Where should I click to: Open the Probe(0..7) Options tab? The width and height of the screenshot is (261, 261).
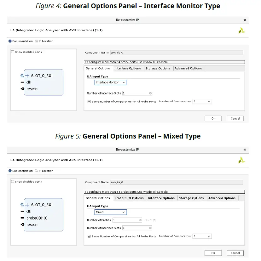[129, 198]
